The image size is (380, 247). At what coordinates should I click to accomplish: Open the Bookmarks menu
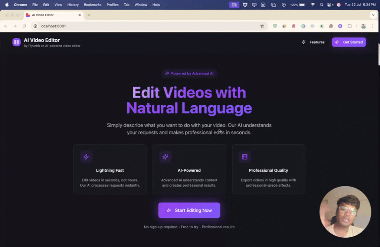92,5
